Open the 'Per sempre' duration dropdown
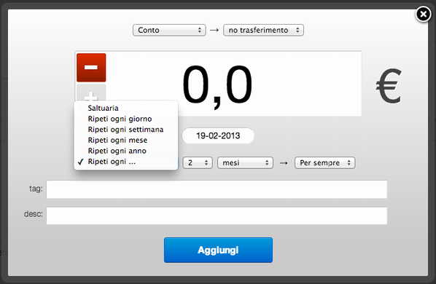436x284 pixels. point(324,162)
